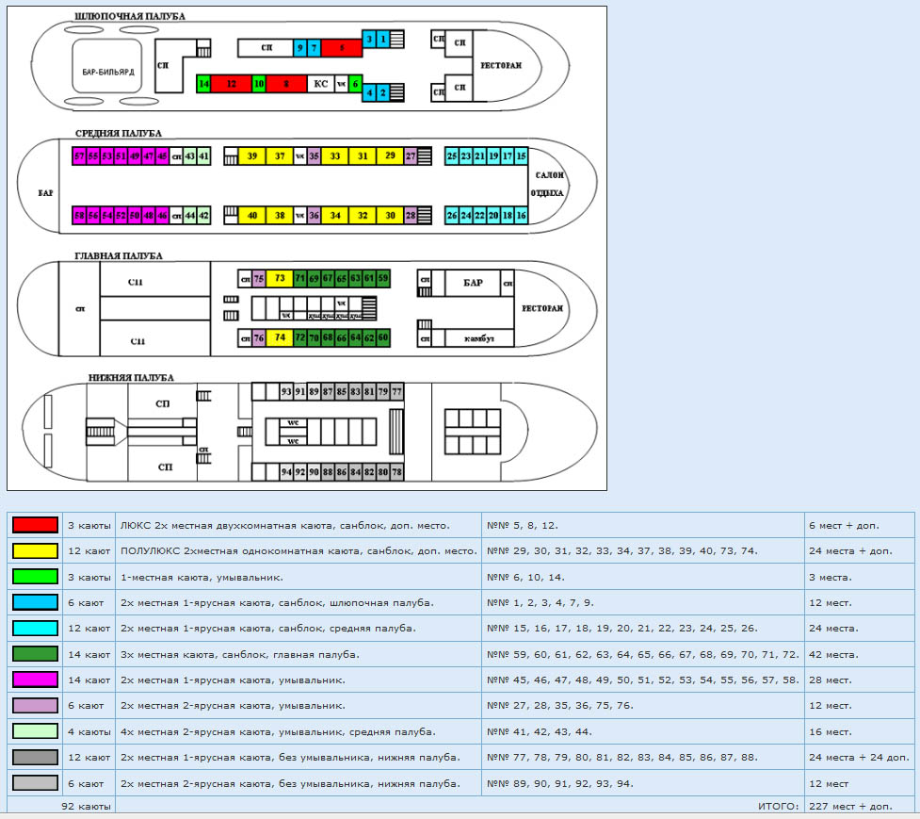Select cyan cabin 15 on middle deck
This screenshot has height=819, width=920.
(521, 156)
